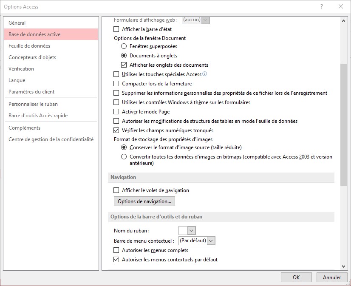Expand Barre de menu contextuel dropdown
Image resolution: width=351 pixels, height=286 pixels.
tap(212, 241)
